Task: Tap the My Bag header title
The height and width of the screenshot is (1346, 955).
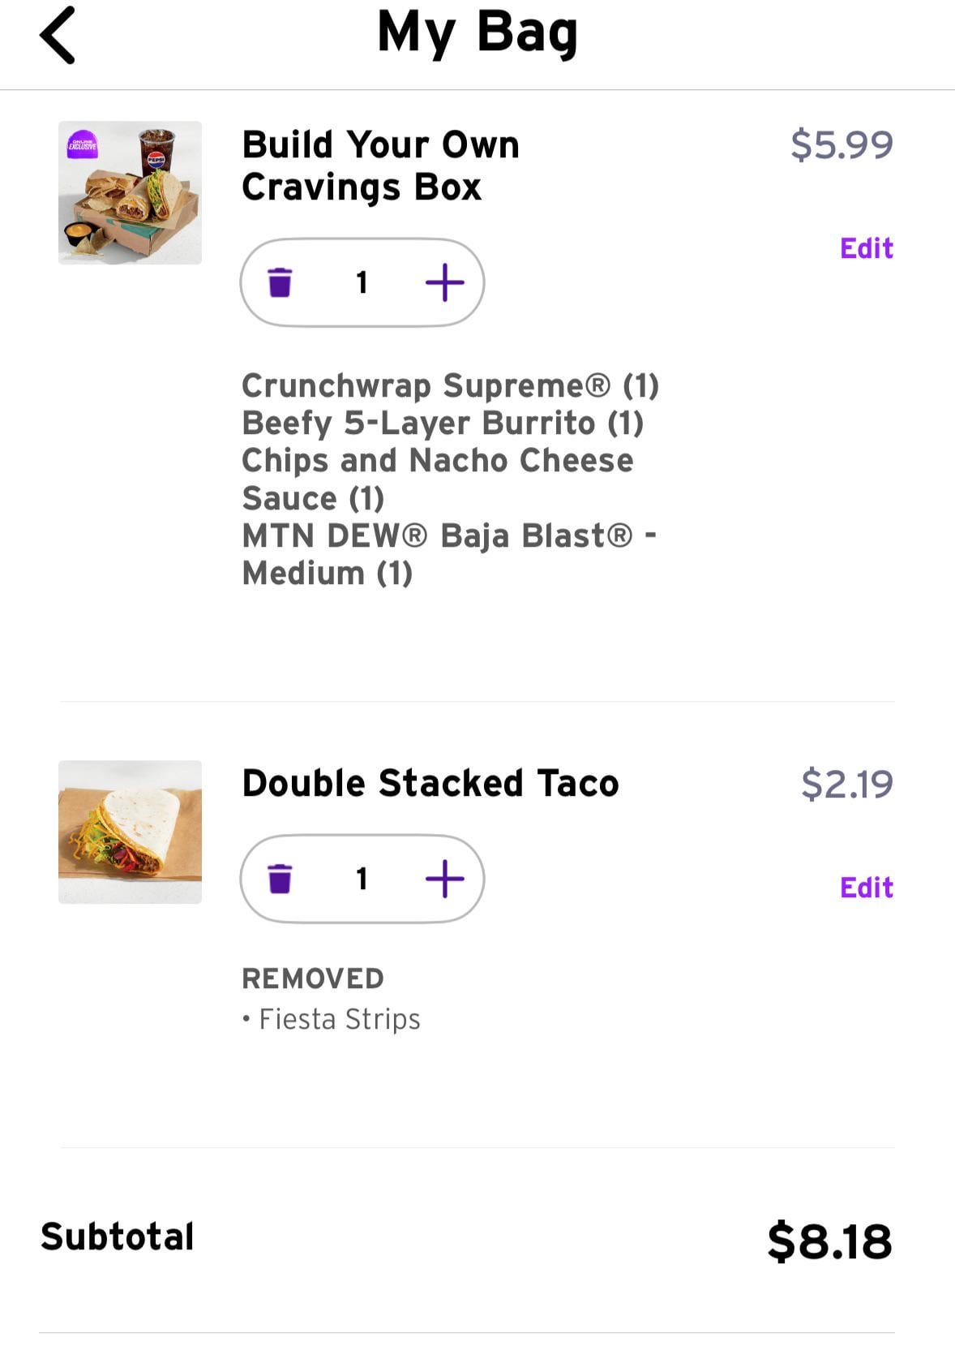Action: [x=477, y=34]
